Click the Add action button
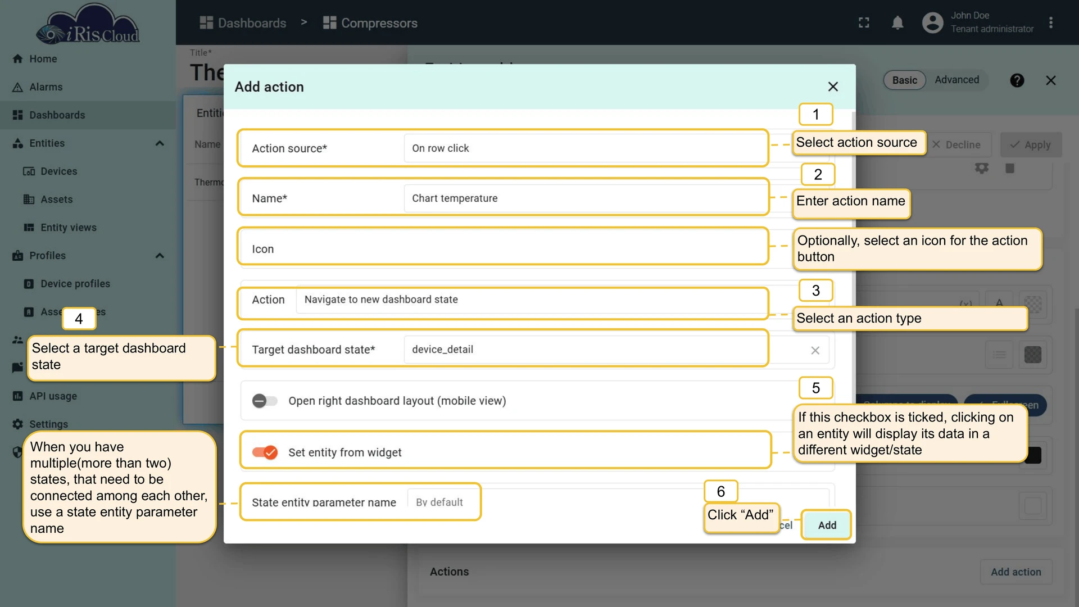The height and width of the screenshot is (607, 1079). pyautogui.click(x=1015, y=572)
